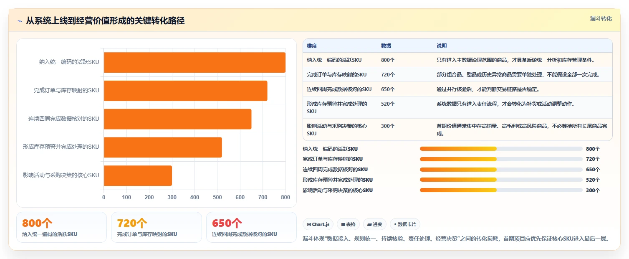
Task: Open the 720个 data card
Action: (157, 227)
